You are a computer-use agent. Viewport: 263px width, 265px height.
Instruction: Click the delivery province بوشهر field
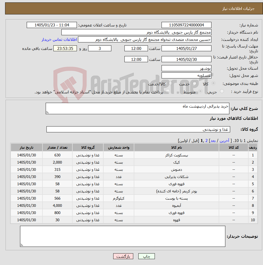click(x=186, y=68)
